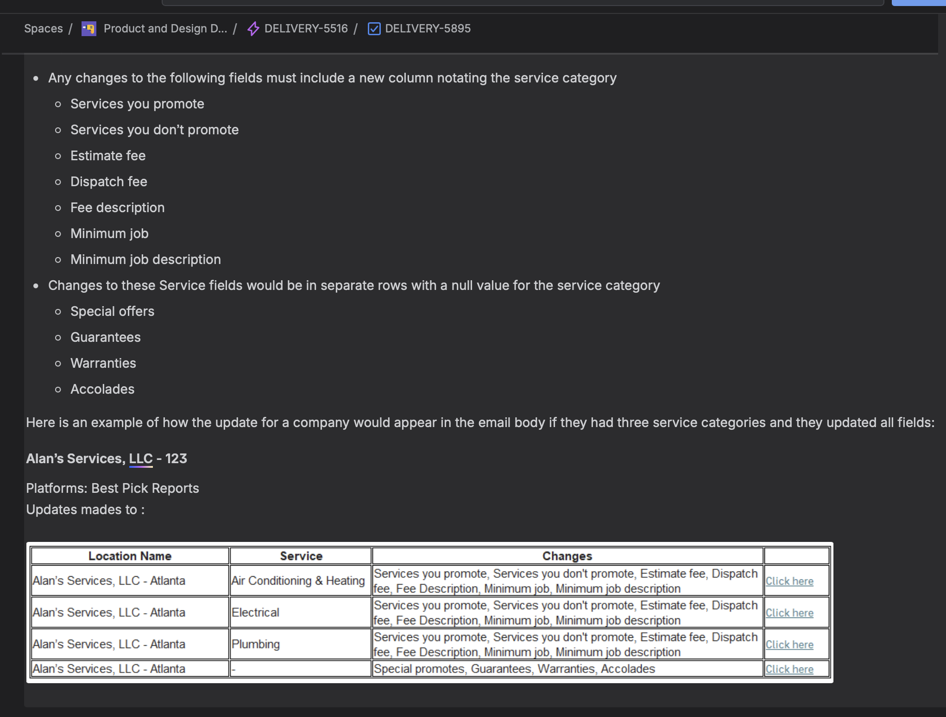Click the 'Minimum job description' bullet text
The width and height of the screenshot is (946, 717).
click(x=145, y=259)
